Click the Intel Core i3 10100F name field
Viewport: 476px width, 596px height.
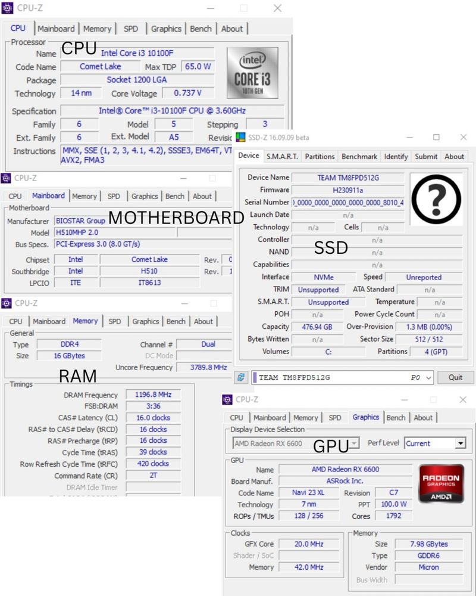pyautogui.click(x=137, y=53)
